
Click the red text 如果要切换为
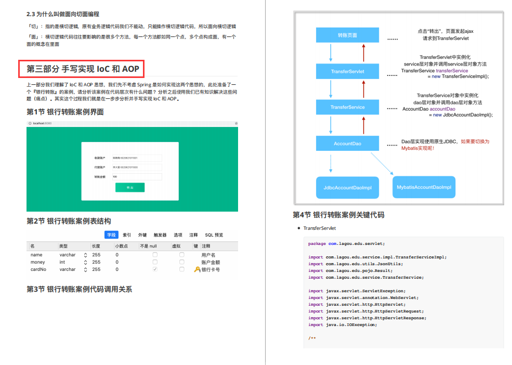point(475,141)
